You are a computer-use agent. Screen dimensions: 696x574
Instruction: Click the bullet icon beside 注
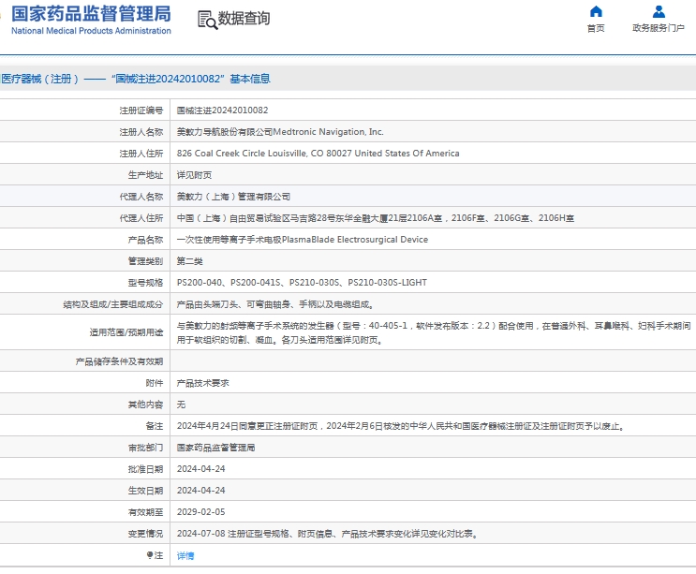click(x=149, y=556)
